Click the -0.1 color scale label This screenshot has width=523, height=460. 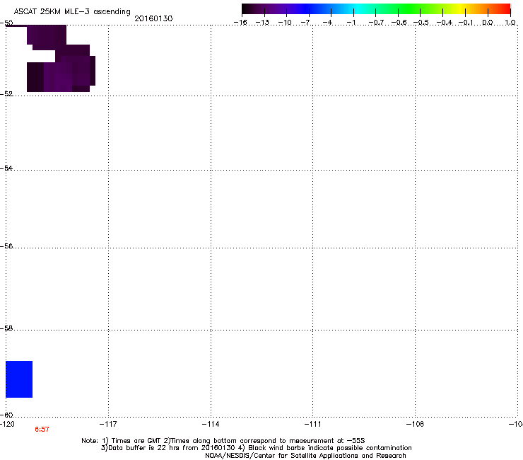466,23
